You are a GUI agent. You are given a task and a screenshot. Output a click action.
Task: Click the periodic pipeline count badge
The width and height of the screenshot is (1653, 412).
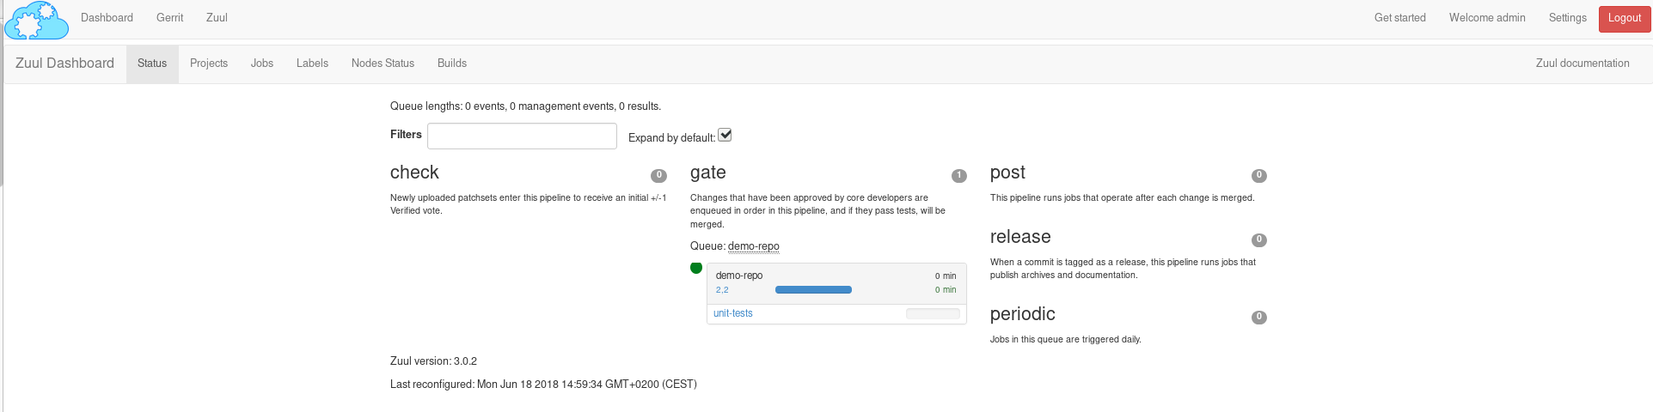1258,318
